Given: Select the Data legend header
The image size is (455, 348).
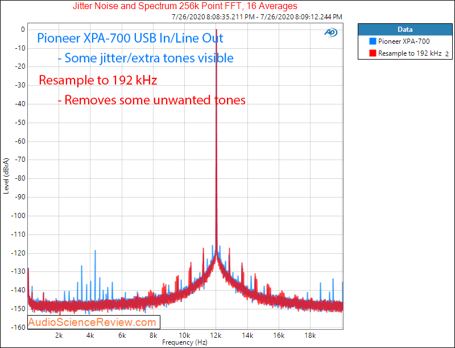Looking at the screenshot, I should point(405,30).
